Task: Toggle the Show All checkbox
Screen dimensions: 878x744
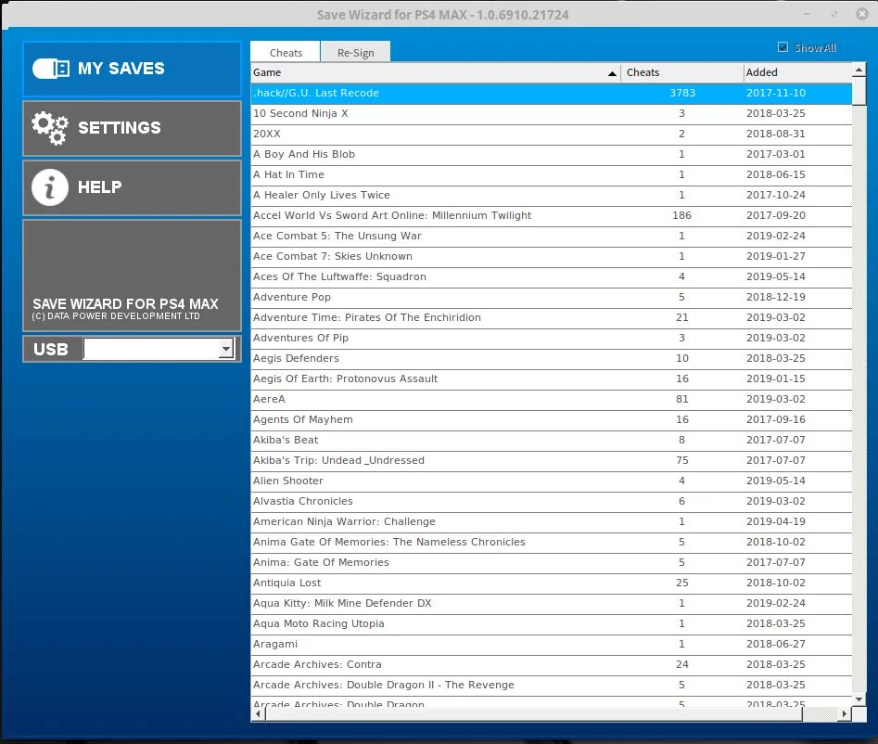Action: pyautogui.click(x=783, y=47)
